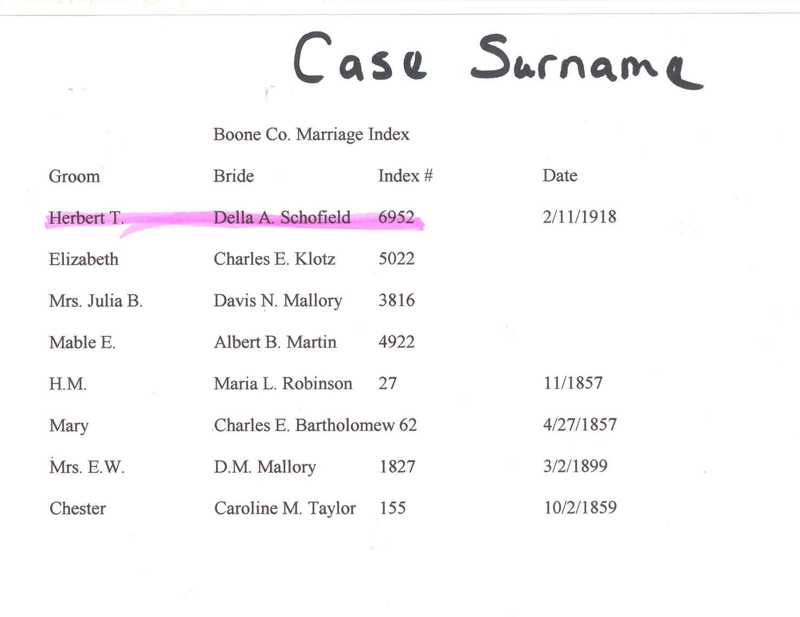This screenshot has height=617, width=800.
Task: Select the highlighted "Herbert T." groom entry
Action: tap(86, 218)
